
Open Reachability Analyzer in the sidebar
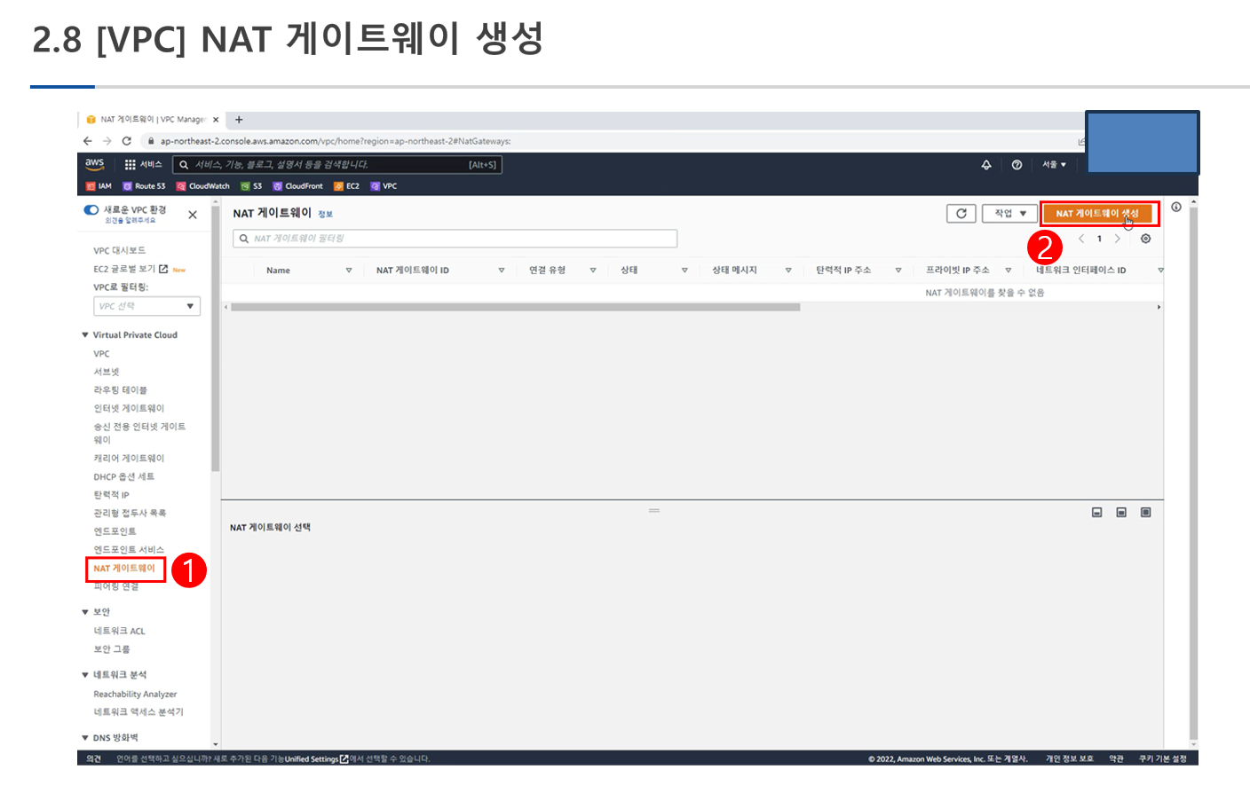point(135,695)
